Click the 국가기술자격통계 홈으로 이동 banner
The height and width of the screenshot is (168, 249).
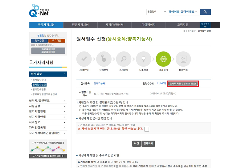click(48, 156)
